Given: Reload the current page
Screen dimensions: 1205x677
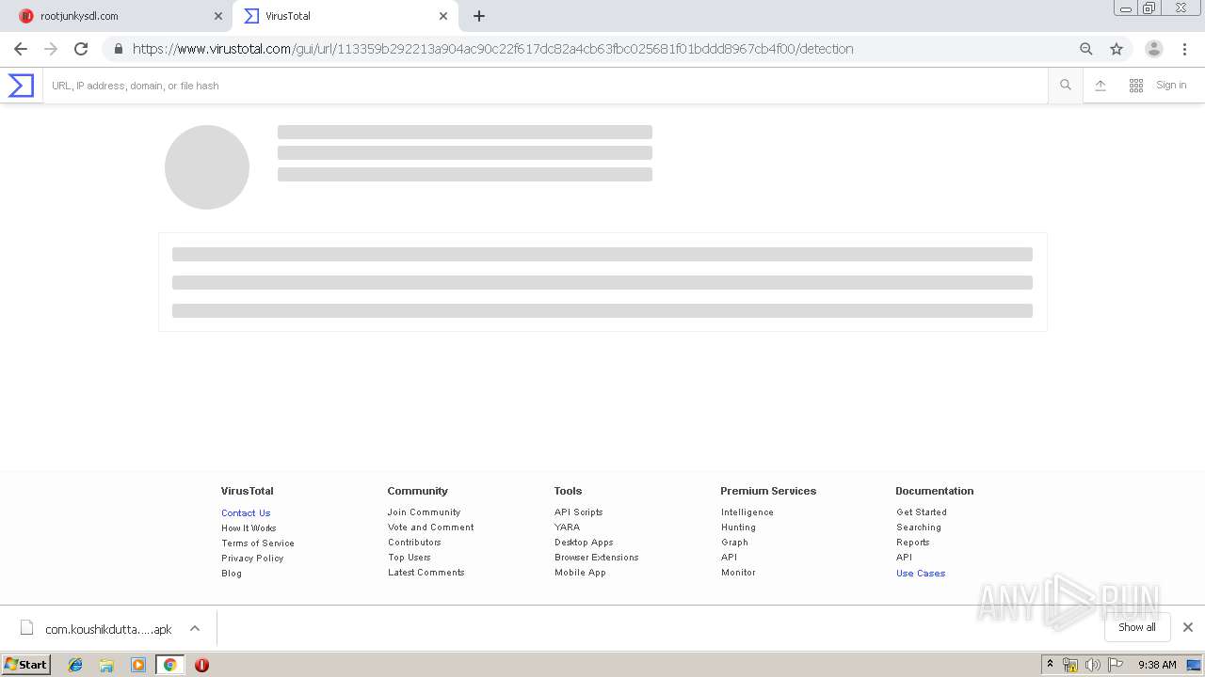Looking at the screenshot, I should coord(81,49).
